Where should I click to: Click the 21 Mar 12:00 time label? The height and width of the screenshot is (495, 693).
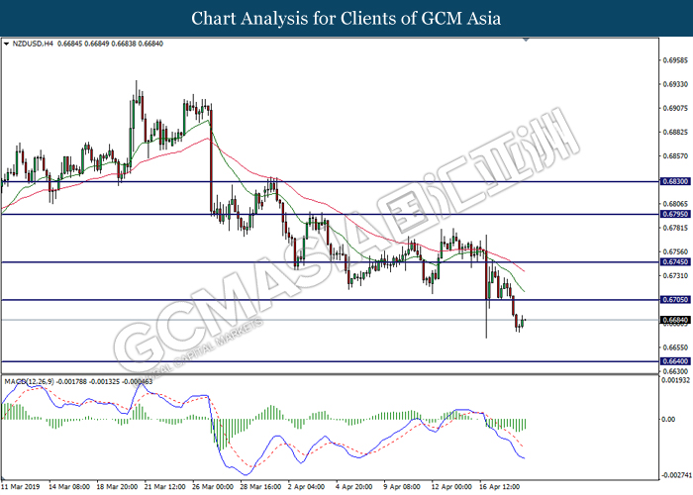point(164,487)
